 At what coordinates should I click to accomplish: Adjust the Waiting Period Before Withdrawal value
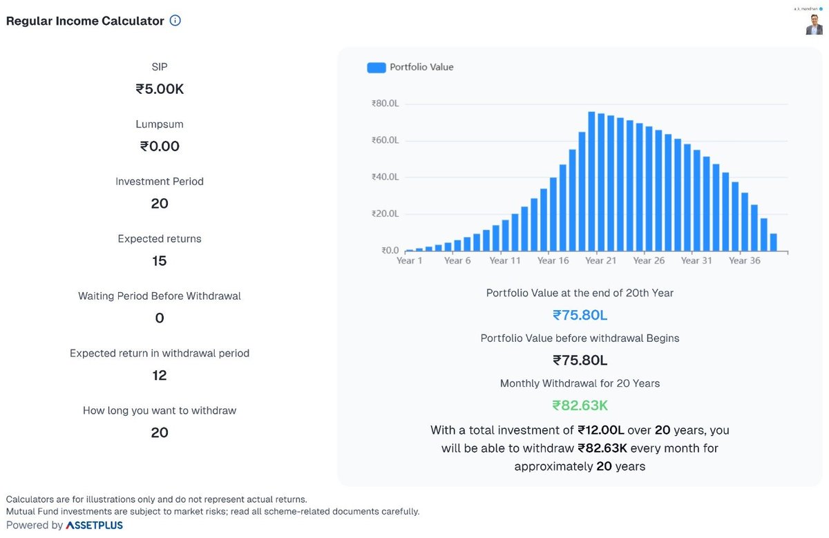click(159, 318)
